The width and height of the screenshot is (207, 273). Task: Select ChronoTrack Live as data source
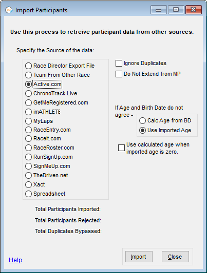click(x=51, y=94)
